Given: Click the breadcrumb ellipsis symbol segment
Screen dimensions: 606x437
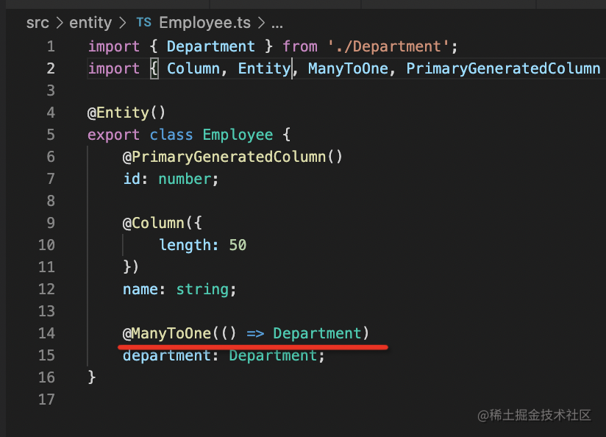Looking at the screenshot, I should pyautogui.click(x=277, y=23).
